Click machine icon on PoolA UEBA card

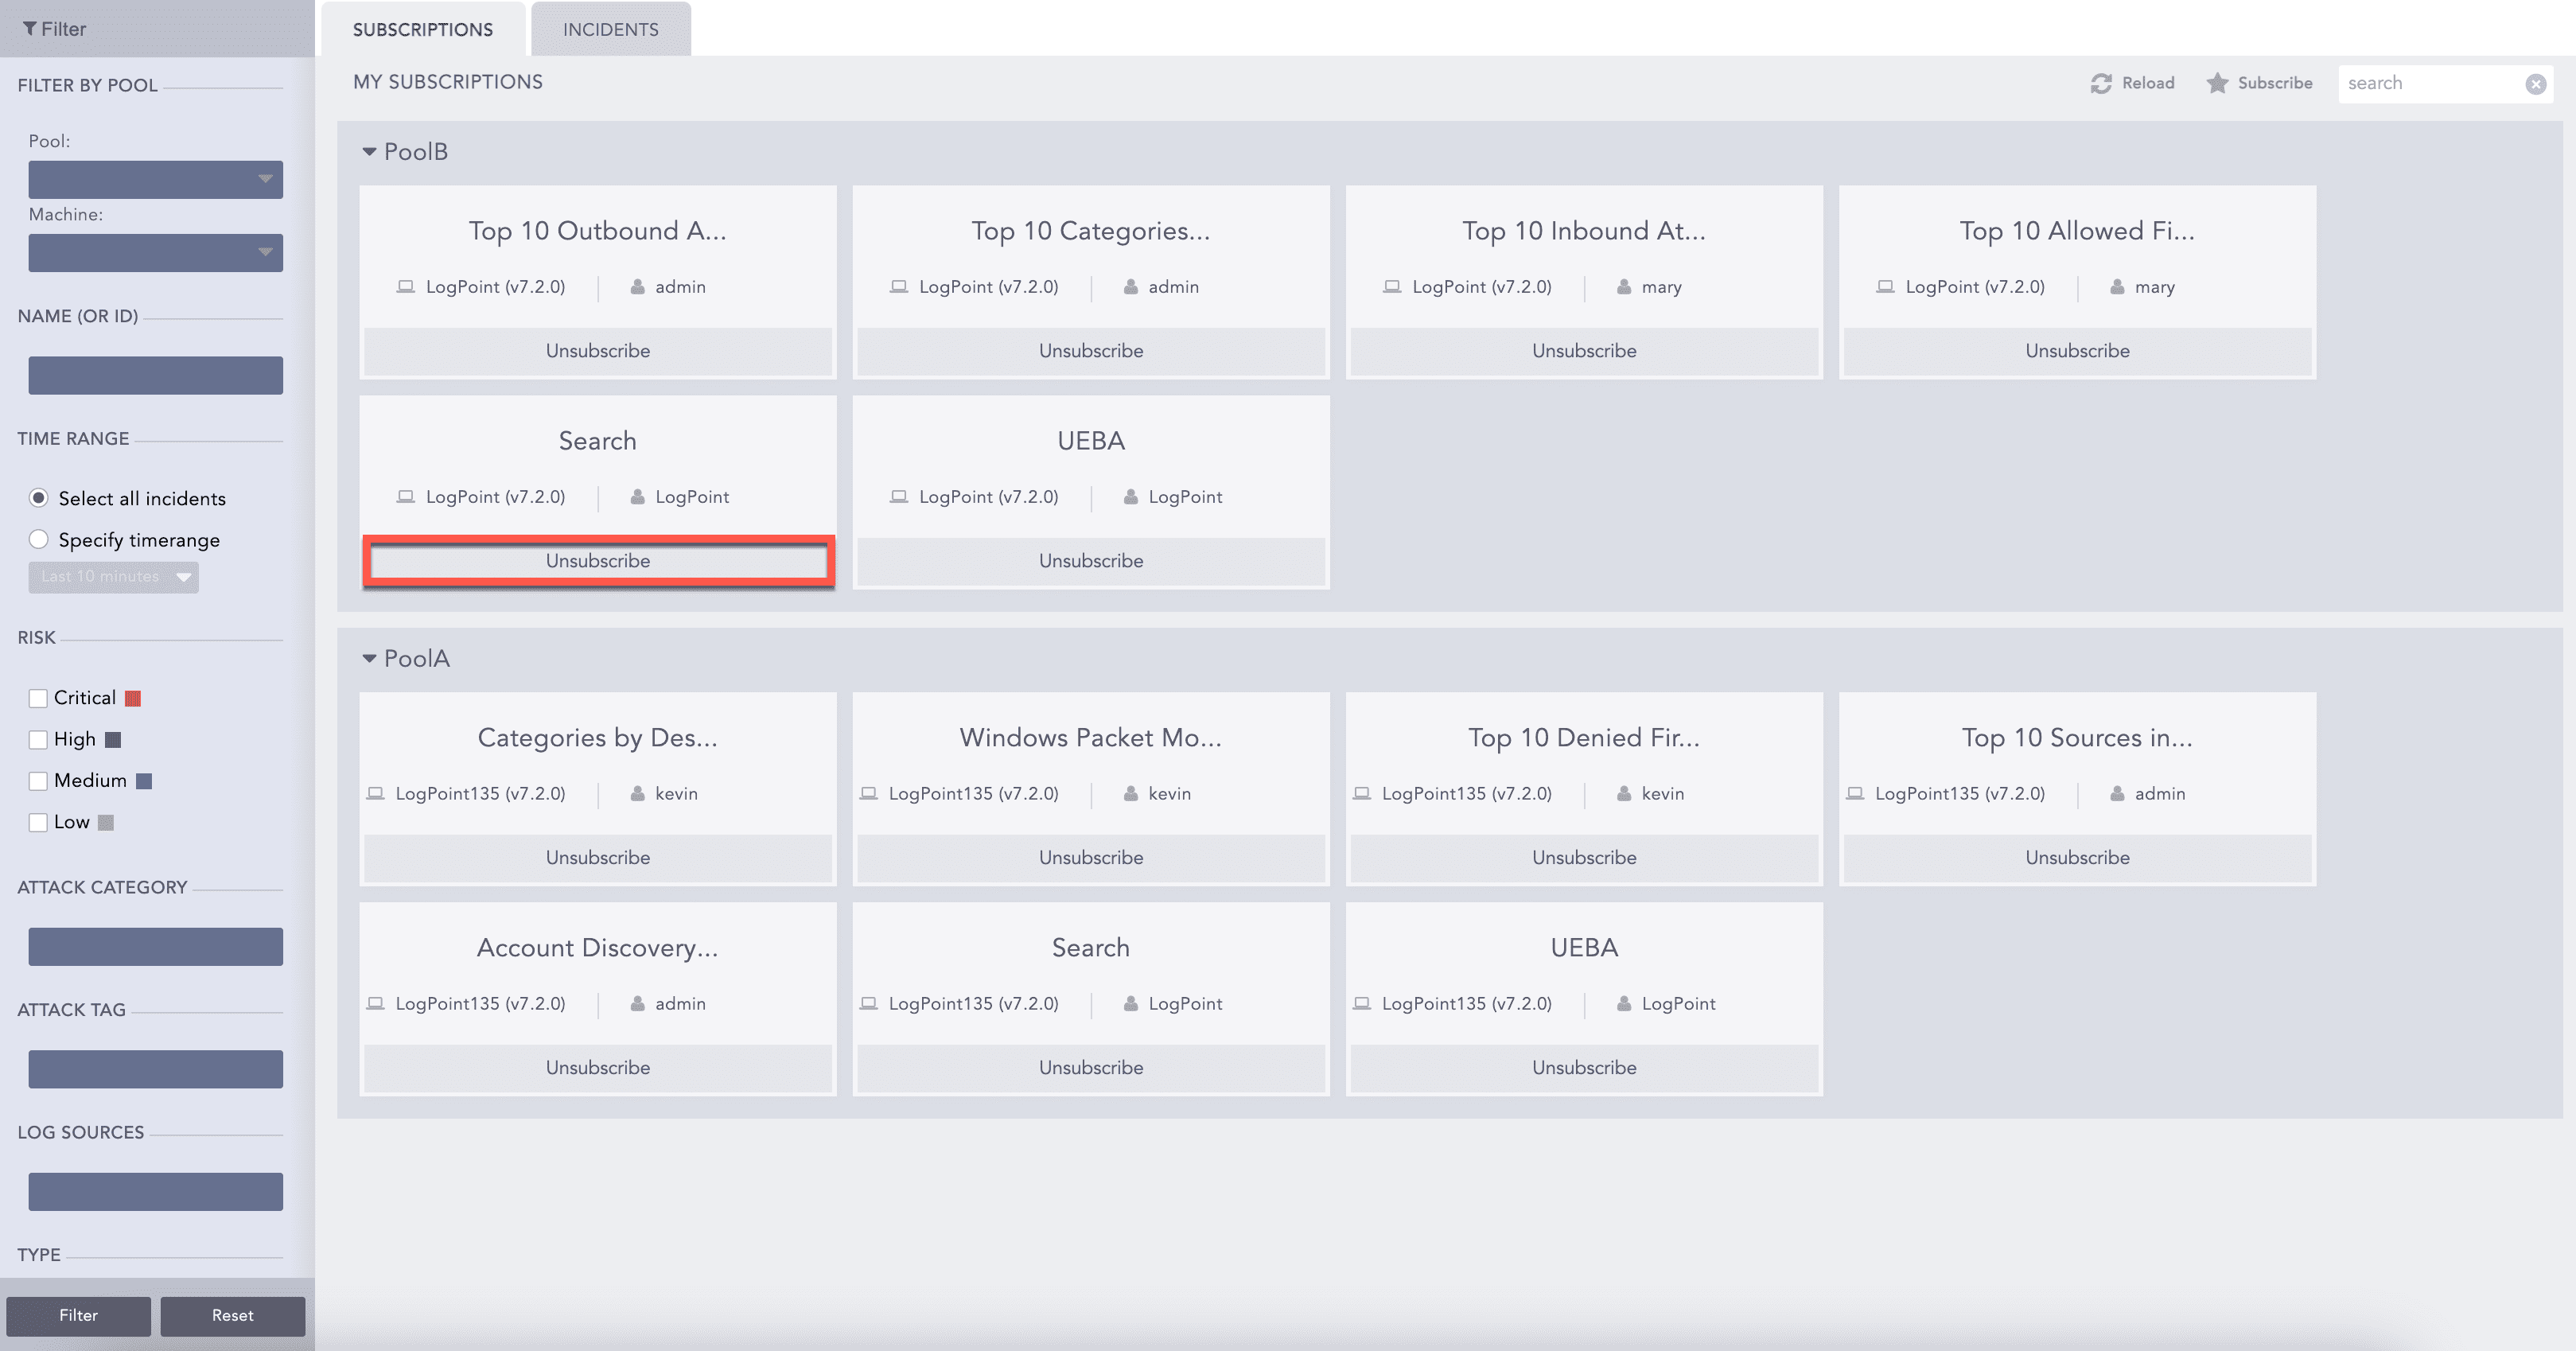pos(1361,1004)
